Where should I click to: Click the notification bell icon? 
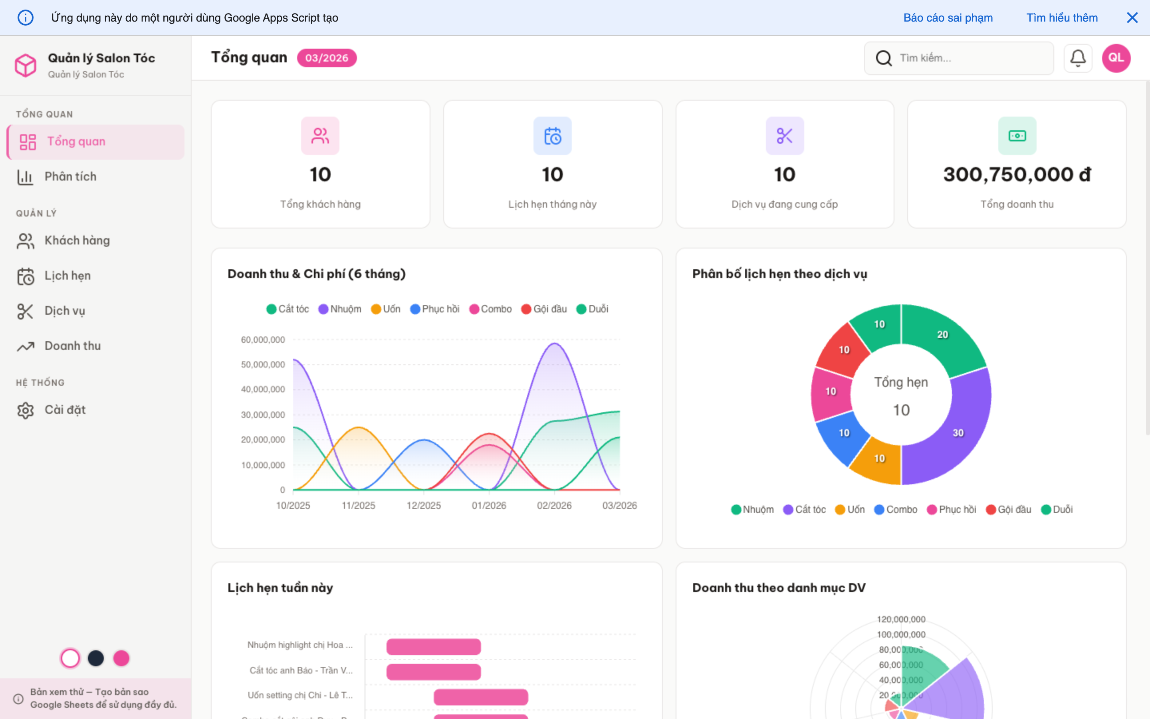pyautogui.click(x=1077, y=58)
